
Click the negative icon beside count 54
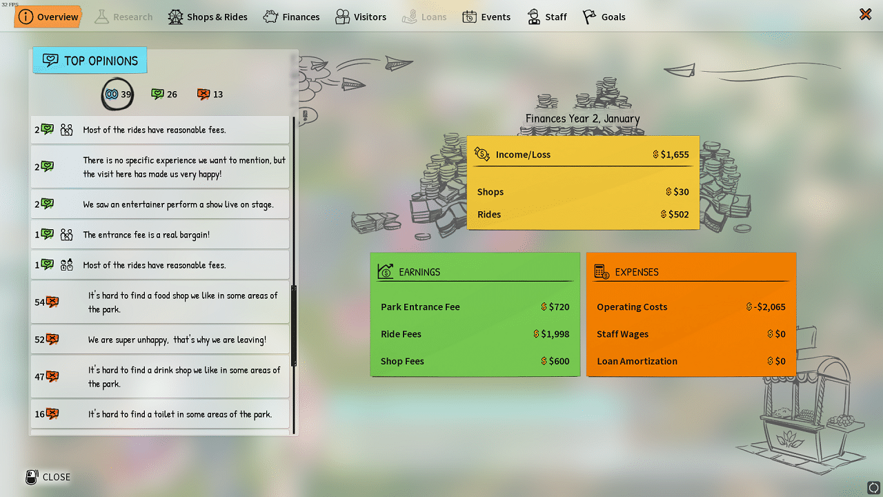pos(52,302)
